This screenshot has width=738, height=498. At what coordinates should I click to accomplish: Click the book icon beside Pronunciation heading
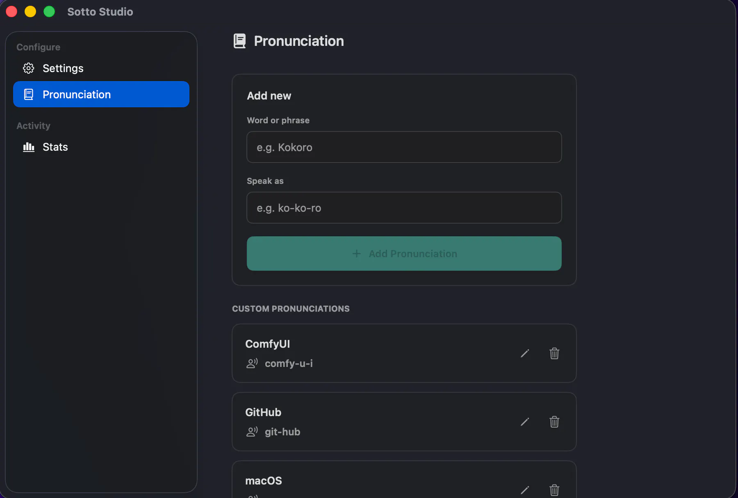[239, 41]
